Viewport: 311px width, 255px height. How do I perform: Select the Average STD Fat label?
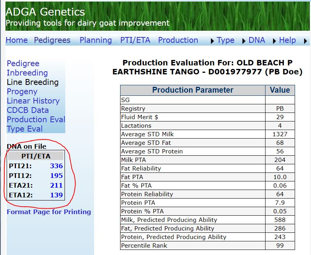(146, 143)
